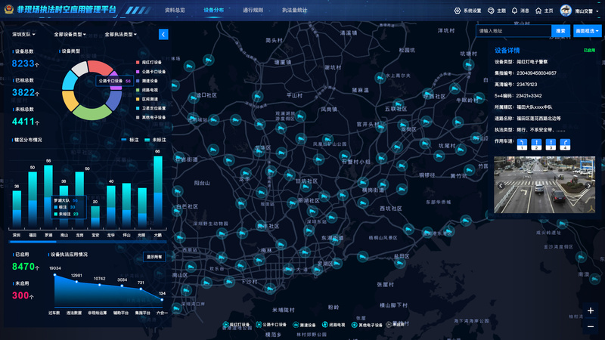Open the 深圳支队 dropdown
Screen dimensions: 605x340
(x=23, y=34)
